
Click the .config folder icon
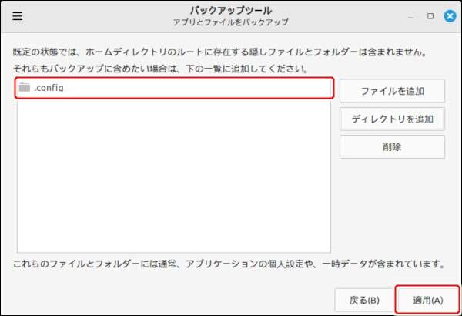[25, 87]
